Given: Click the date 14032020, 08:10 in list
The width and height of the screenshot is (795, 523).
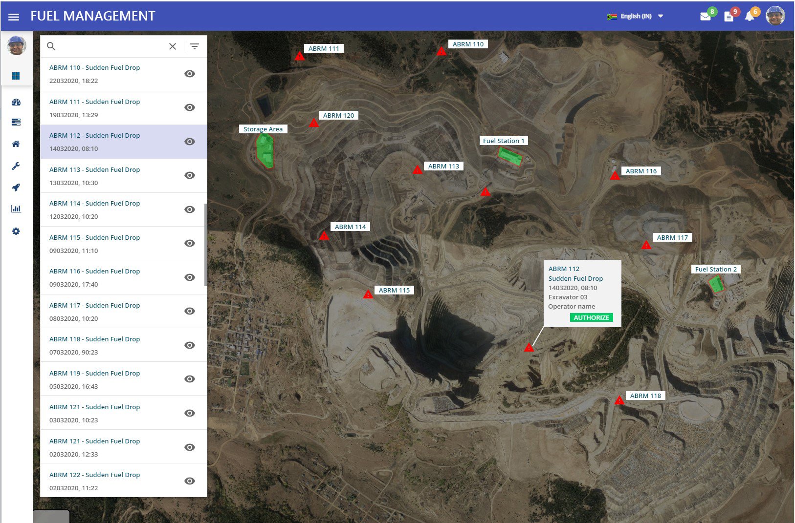Looking at the screenshot, I should click(x=74, y=148).
